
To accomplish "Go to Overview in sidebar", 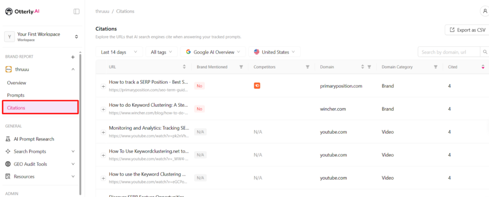I will click(x=17, y=83).
